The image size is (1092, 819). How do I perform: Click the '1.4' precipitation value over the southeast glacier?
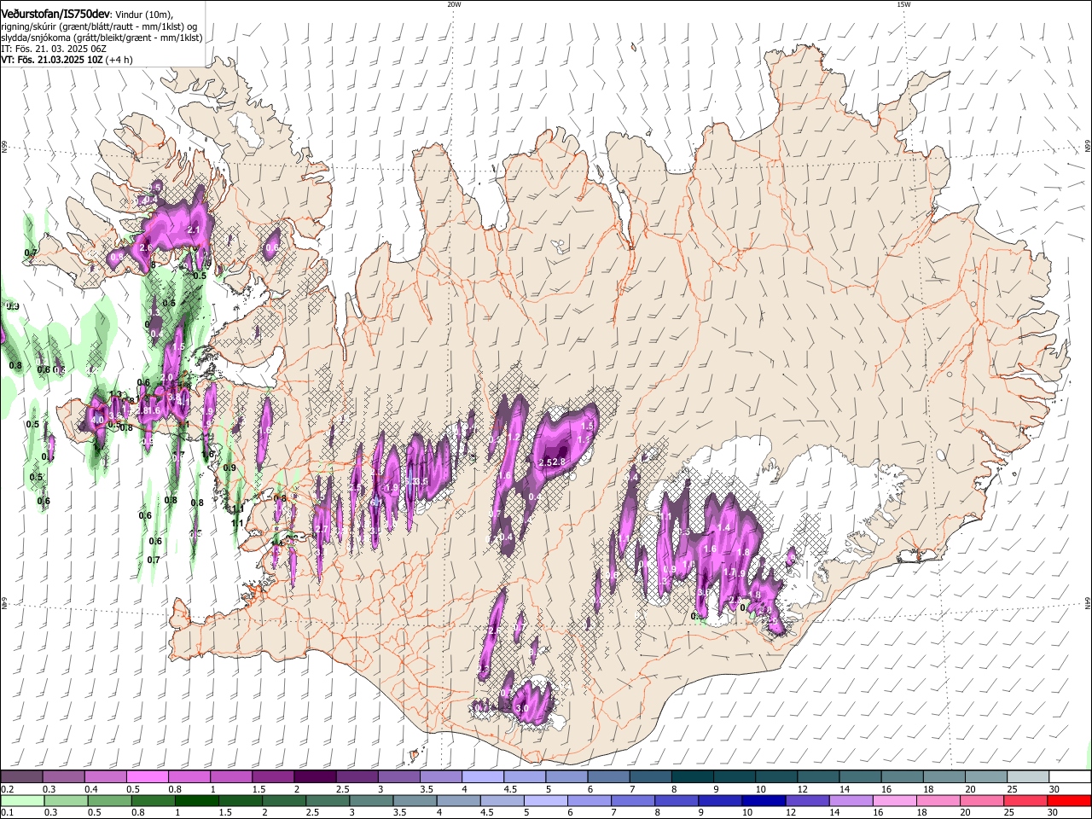[724, 527]
